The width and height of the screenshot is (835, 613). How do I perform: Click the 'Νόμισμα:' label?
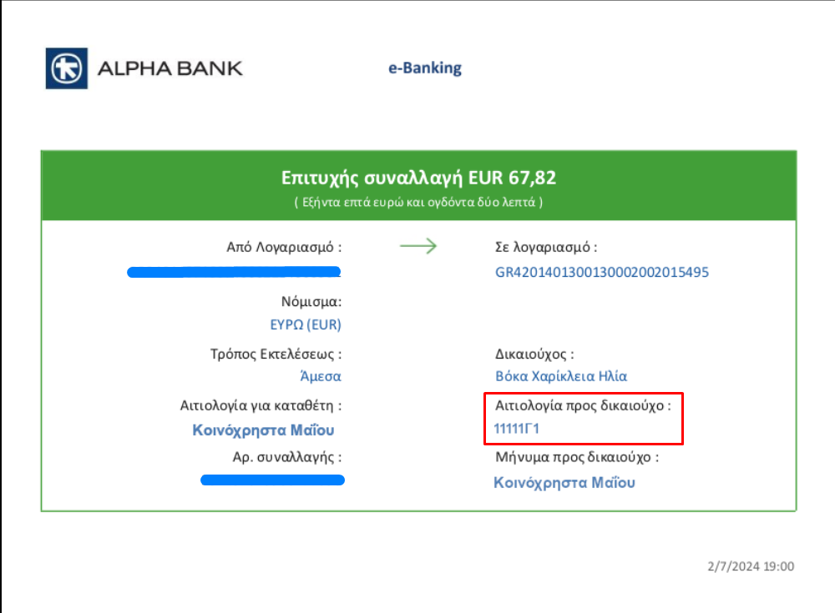tap(311, 302)
